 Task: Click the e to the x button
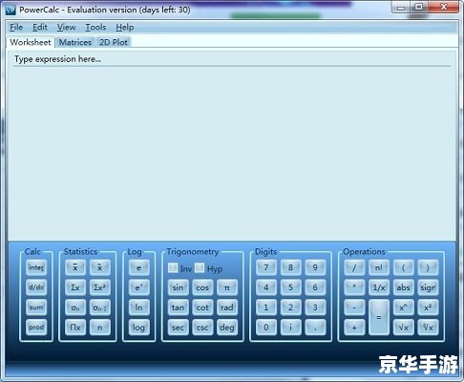click(138, 287)
